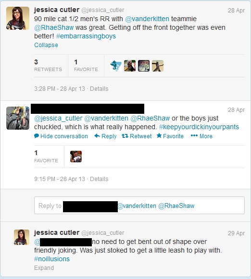View the user who favorited the reply

pos(76,157)
